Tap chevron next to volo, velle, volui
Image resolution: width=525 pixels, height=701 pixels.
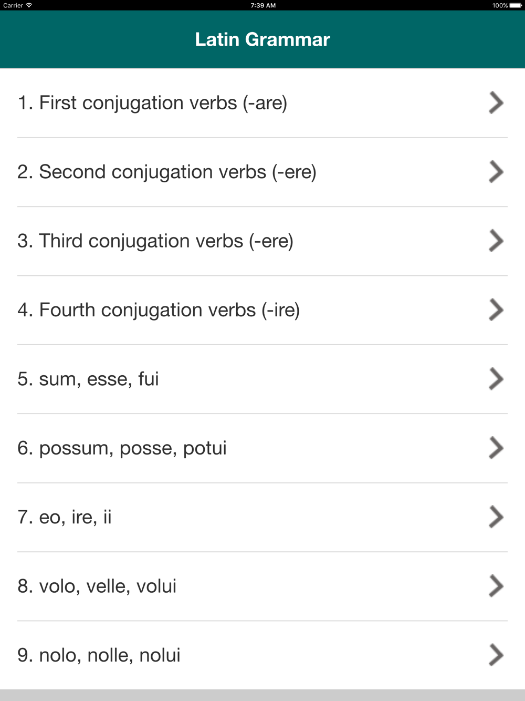tap(496, 586)
